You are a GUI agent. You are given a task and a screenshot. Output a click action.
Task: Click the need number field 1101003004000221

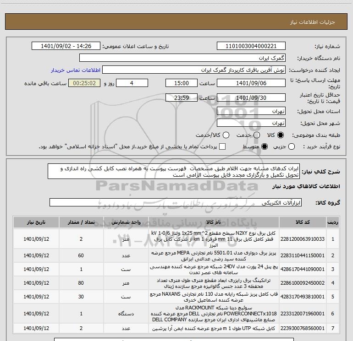[251, 46]
